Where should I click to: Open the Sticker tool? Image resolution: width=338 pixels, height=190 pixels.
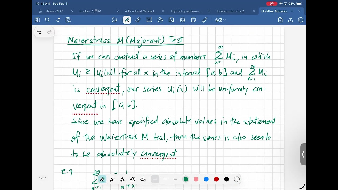(x=160, y=20)
